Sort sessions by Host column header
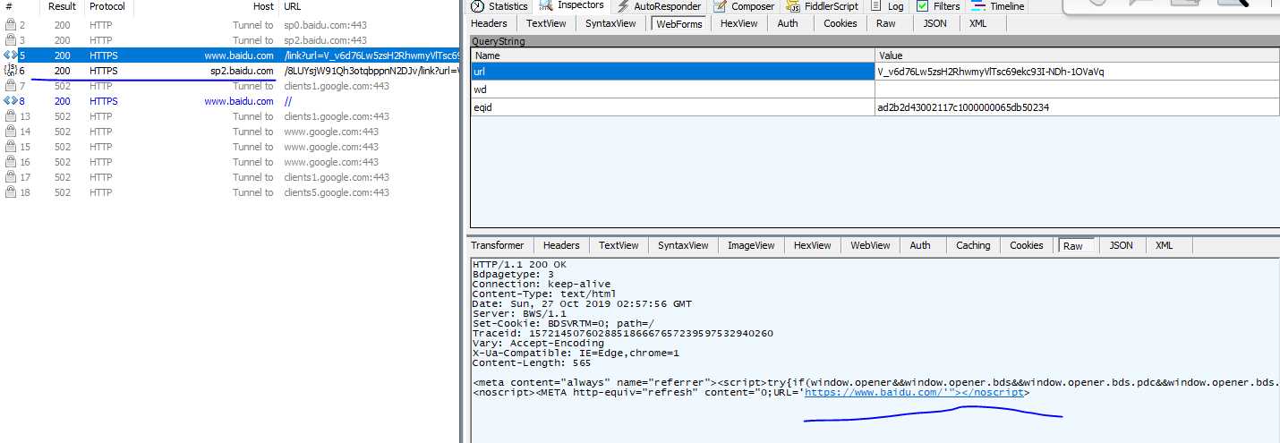 click(206, 6)
